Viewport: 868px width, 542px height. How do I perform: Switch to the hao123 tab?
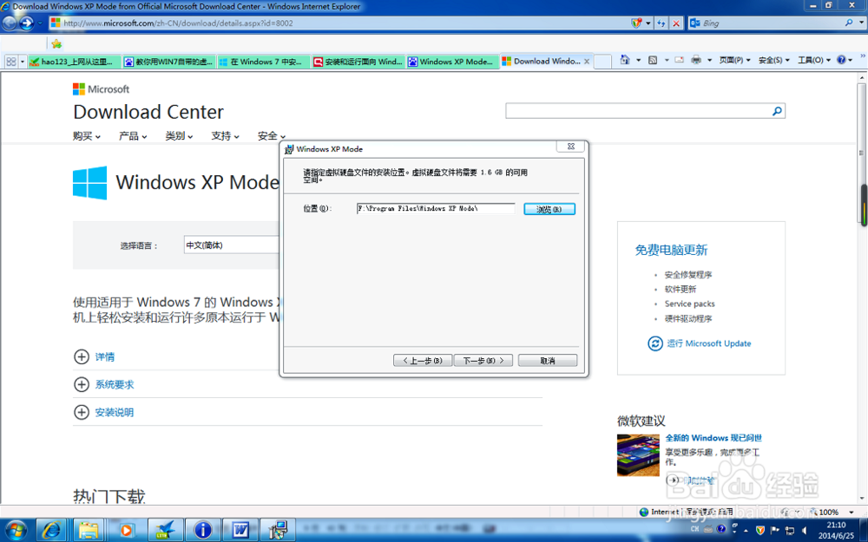coord(74,62)
